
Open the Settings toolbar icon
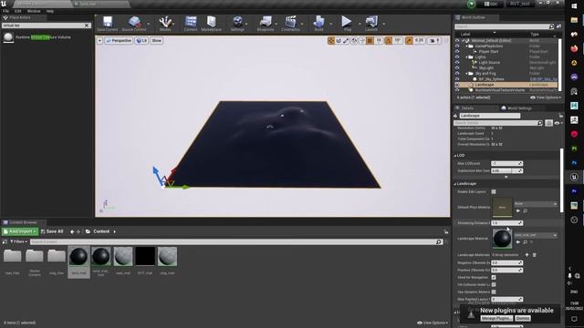(237, 24)
